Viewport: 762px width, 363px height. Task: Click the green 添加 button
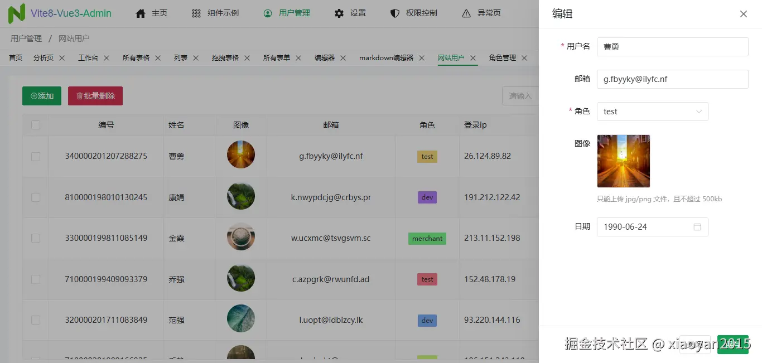tap(42, 96)
